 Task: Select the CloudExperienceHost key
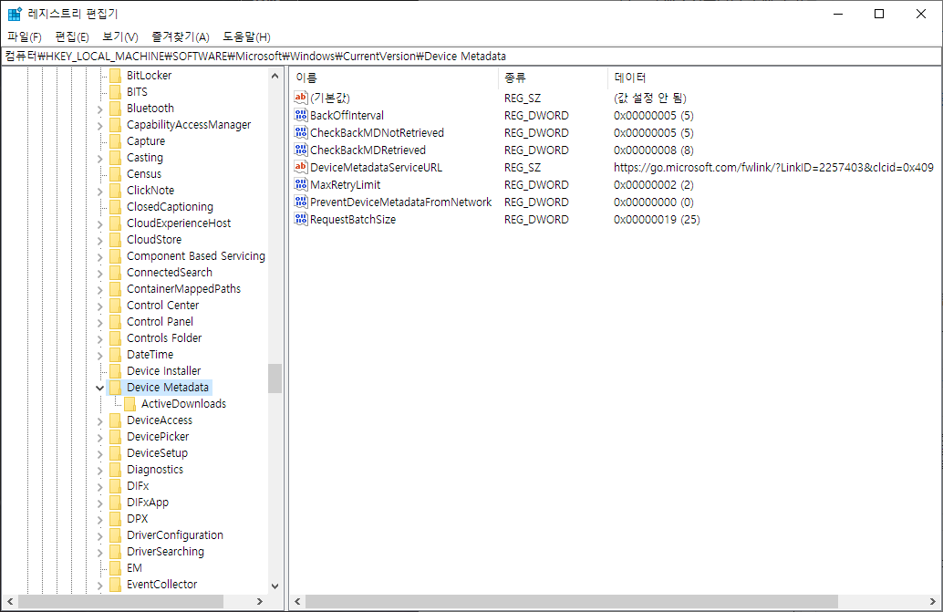point(179,223)
